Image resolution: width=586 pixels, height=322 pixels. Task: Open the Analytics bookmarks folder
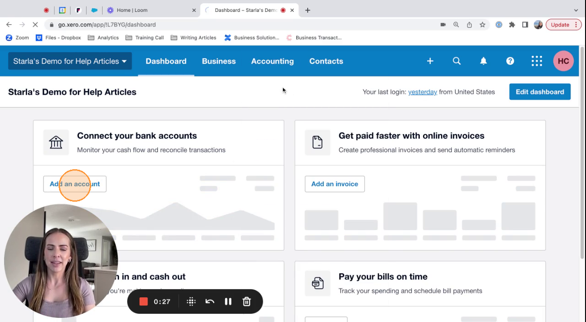pos(103,38)
